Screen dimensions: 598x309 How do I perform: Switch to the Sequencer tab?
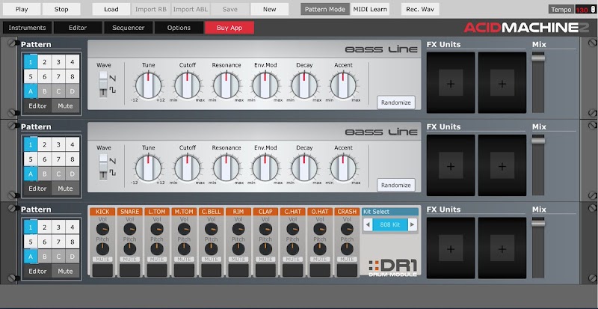click(x=128, y=28)
